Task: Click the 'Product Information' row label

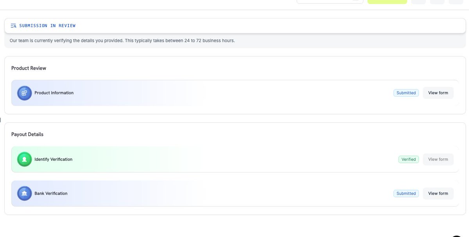Action: pos(54,93)
